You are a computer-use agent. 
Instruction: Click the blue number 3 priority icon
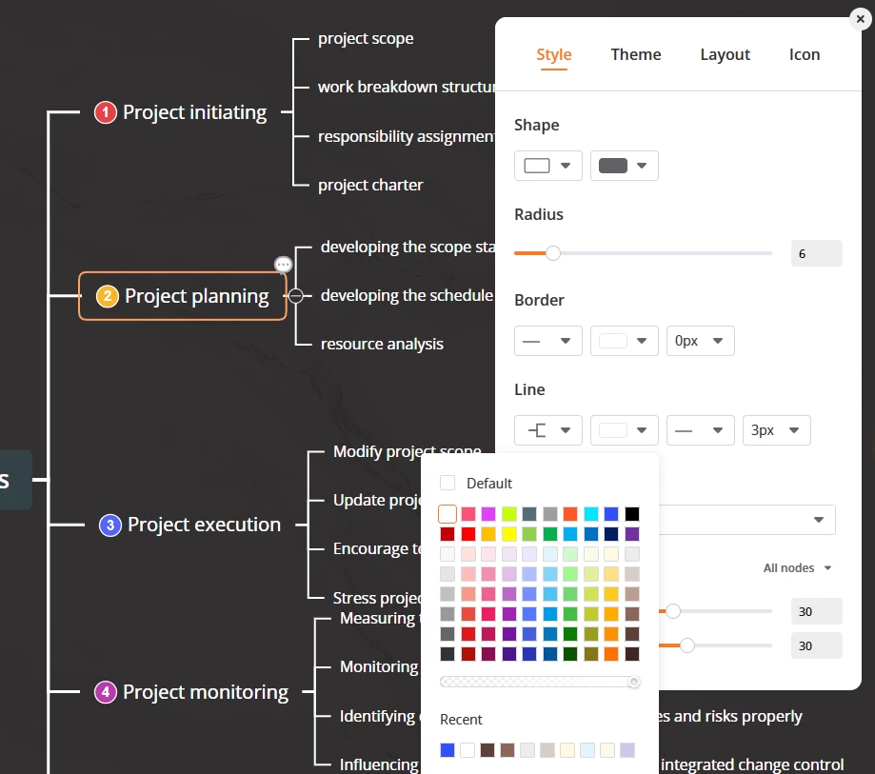(109, 526)
